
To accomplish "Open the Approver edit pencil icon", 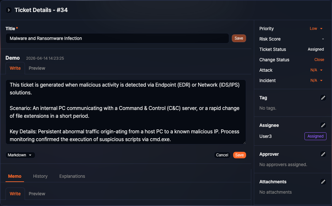I will (323, 154).
